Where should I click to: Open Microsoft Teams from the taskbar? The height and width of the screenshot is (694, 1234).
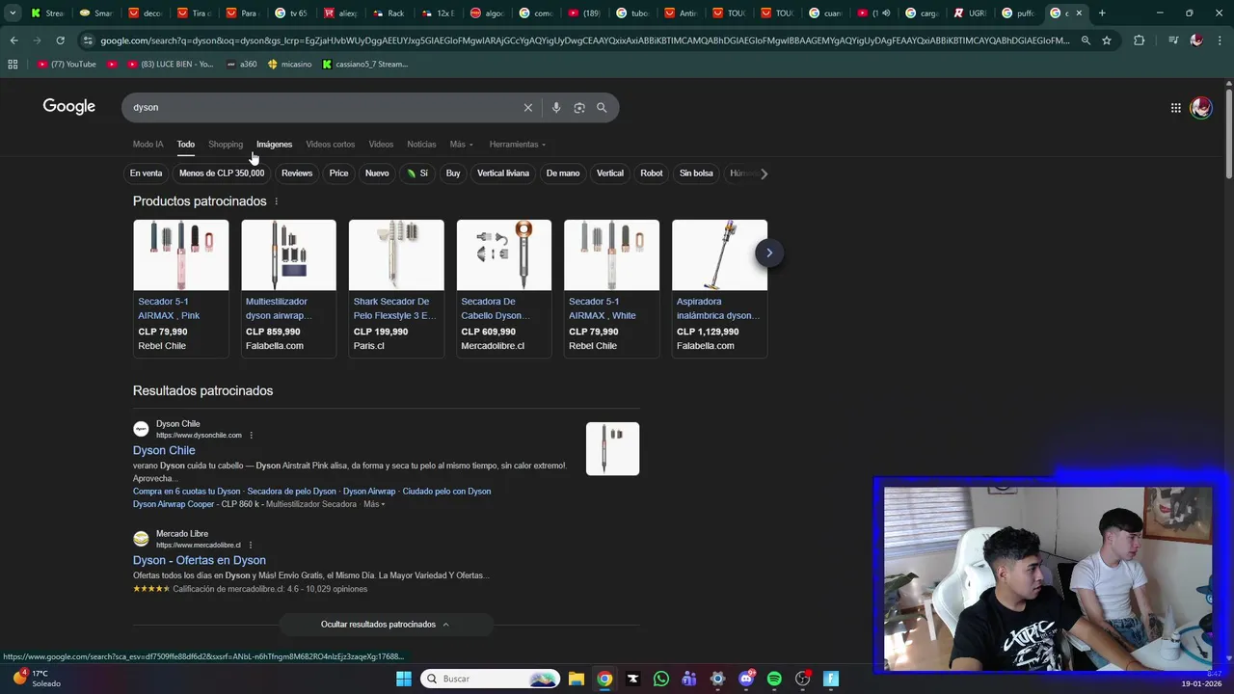689,679
